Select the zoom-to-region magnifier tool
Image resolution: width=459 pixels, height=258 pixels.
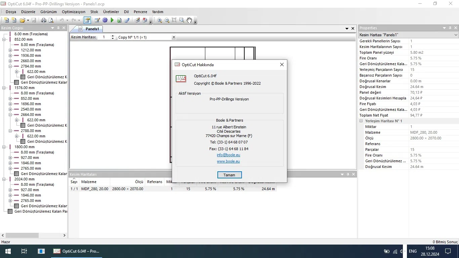[x=182, y=20]
